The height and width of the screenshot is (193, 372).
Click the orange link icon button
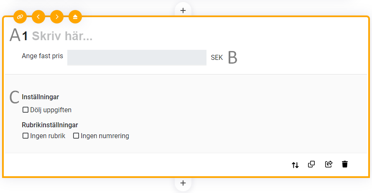pyautogui.click(x=20, y=17)
